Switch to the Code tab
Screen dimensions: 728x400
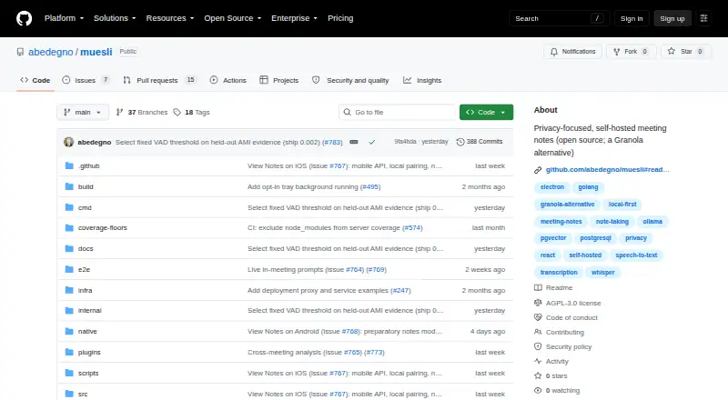[x=35, y=80]
